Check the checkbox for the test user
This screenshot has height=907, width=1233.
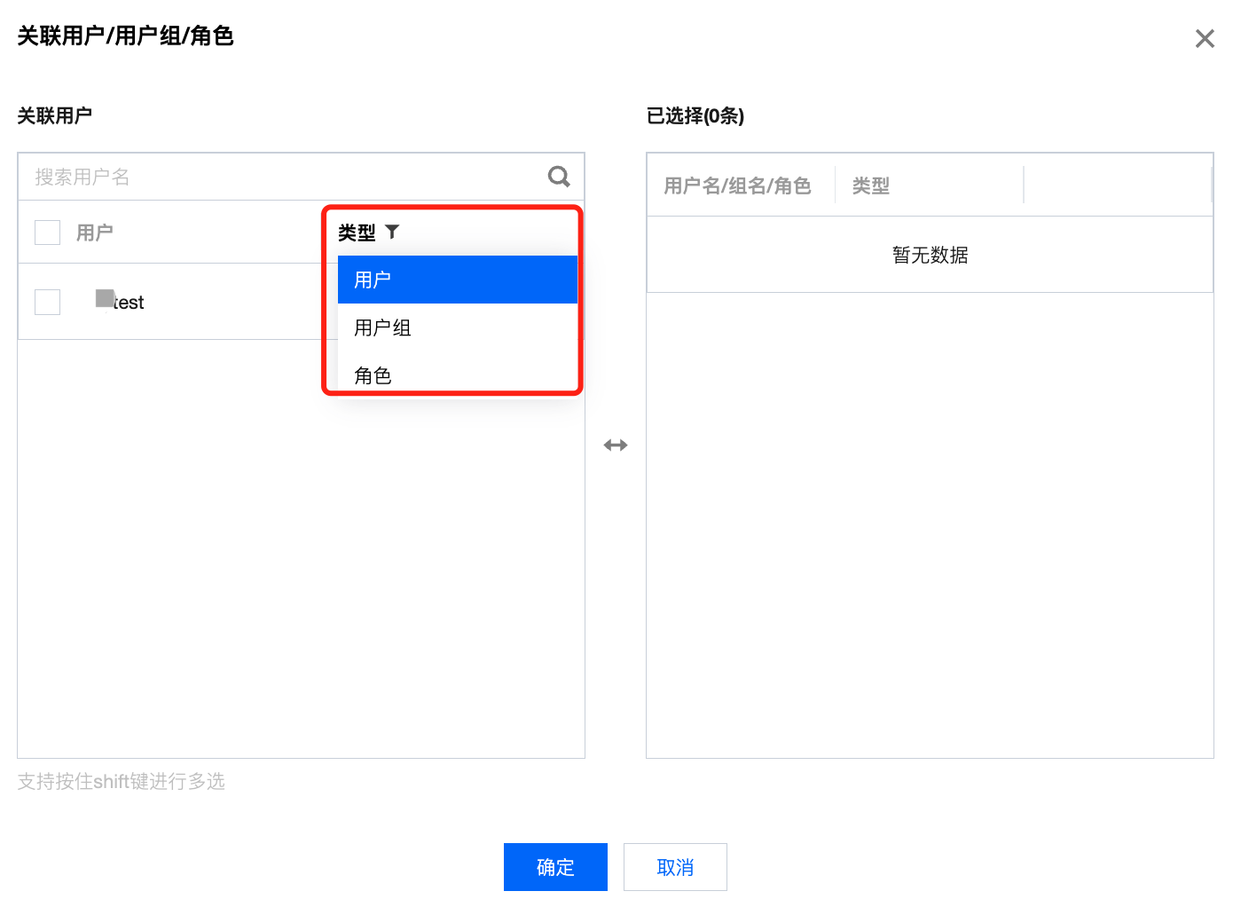coord(47,302)
